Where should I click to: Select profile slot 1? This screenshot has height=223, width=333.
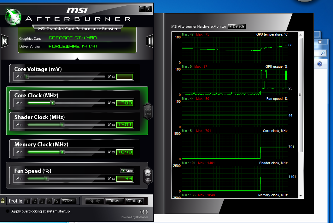27,201
